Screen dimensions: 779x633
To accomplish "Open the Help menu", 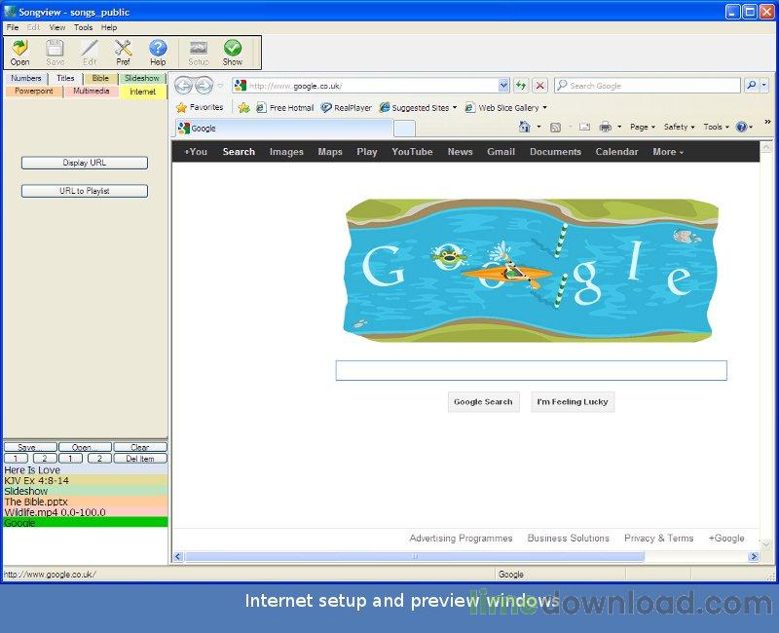I will [109, 27].
